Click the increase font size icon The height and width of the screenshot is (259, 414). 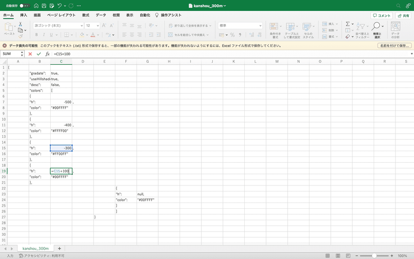[104, 25]
